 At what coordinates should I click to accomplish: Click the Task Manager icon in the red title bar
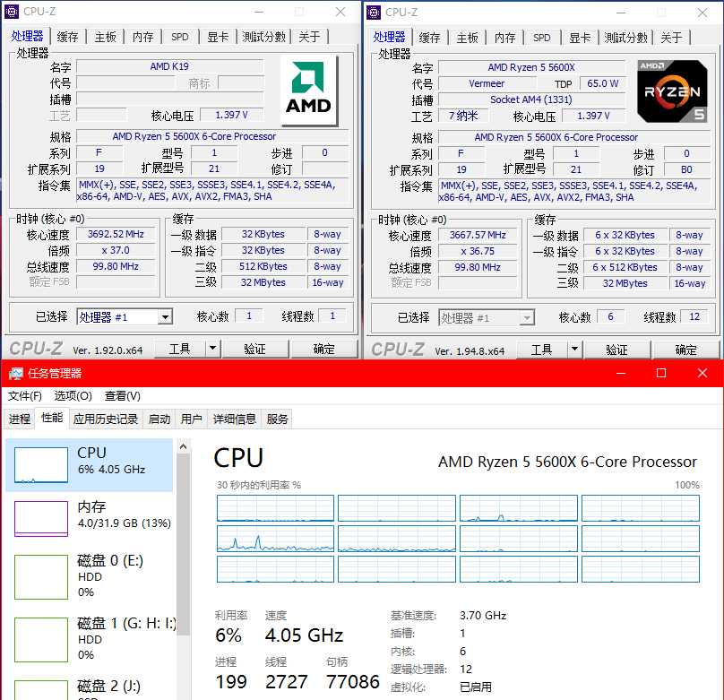(16, 374)
